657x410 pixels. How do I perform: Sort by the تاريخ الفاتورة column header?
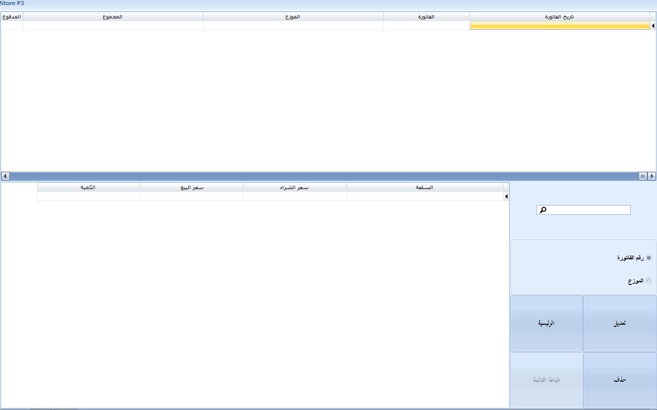click(x=559, y=17)
